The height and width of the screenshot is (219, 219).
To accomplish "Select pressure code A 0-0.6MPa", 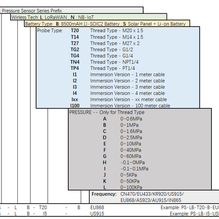I will coord(123,119).
